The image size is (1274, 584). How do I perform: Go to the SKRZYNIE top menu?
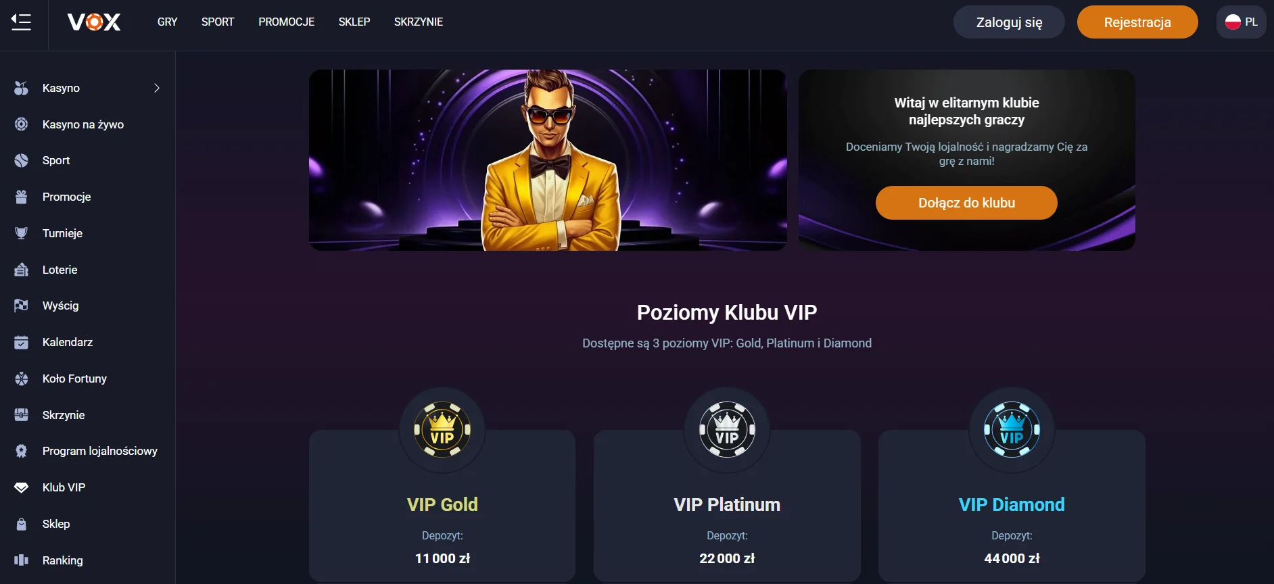(419, 22)
